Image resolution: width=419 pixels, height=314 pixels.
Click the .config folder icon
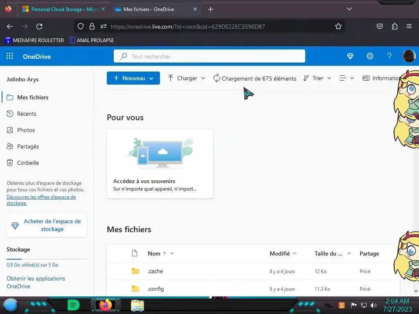135,289
